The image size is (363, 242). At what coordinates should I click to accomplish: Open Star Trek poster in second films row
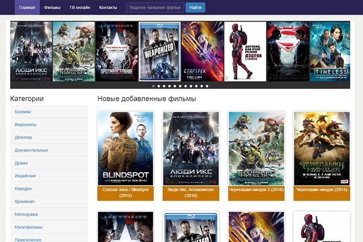point(256,227)
